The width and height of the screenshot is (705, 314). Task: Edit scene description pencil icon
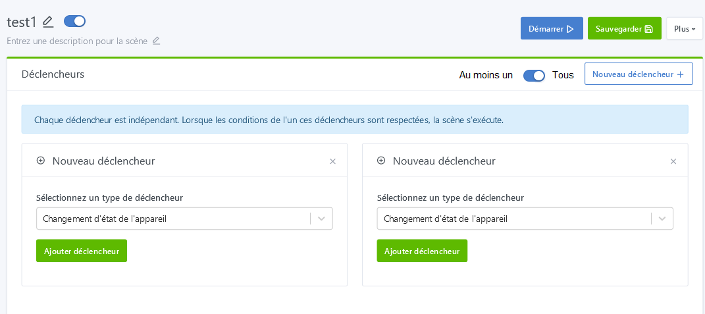pos(156,41)
